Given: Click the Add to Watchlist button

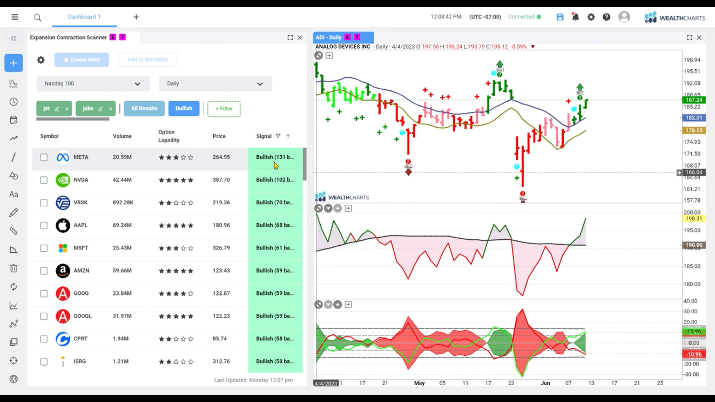Looking at the screenshot, I should 147,60.
